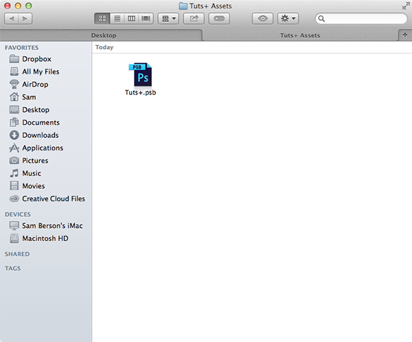The height and width of the screenshot is (342, 412).
Task: Click the Favorites section header
Action: click(21, 47)
